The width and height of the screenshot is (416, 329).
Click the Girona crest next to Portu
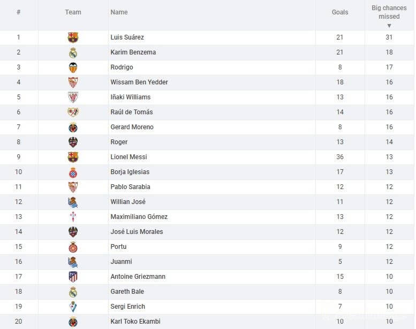[73, 247]
